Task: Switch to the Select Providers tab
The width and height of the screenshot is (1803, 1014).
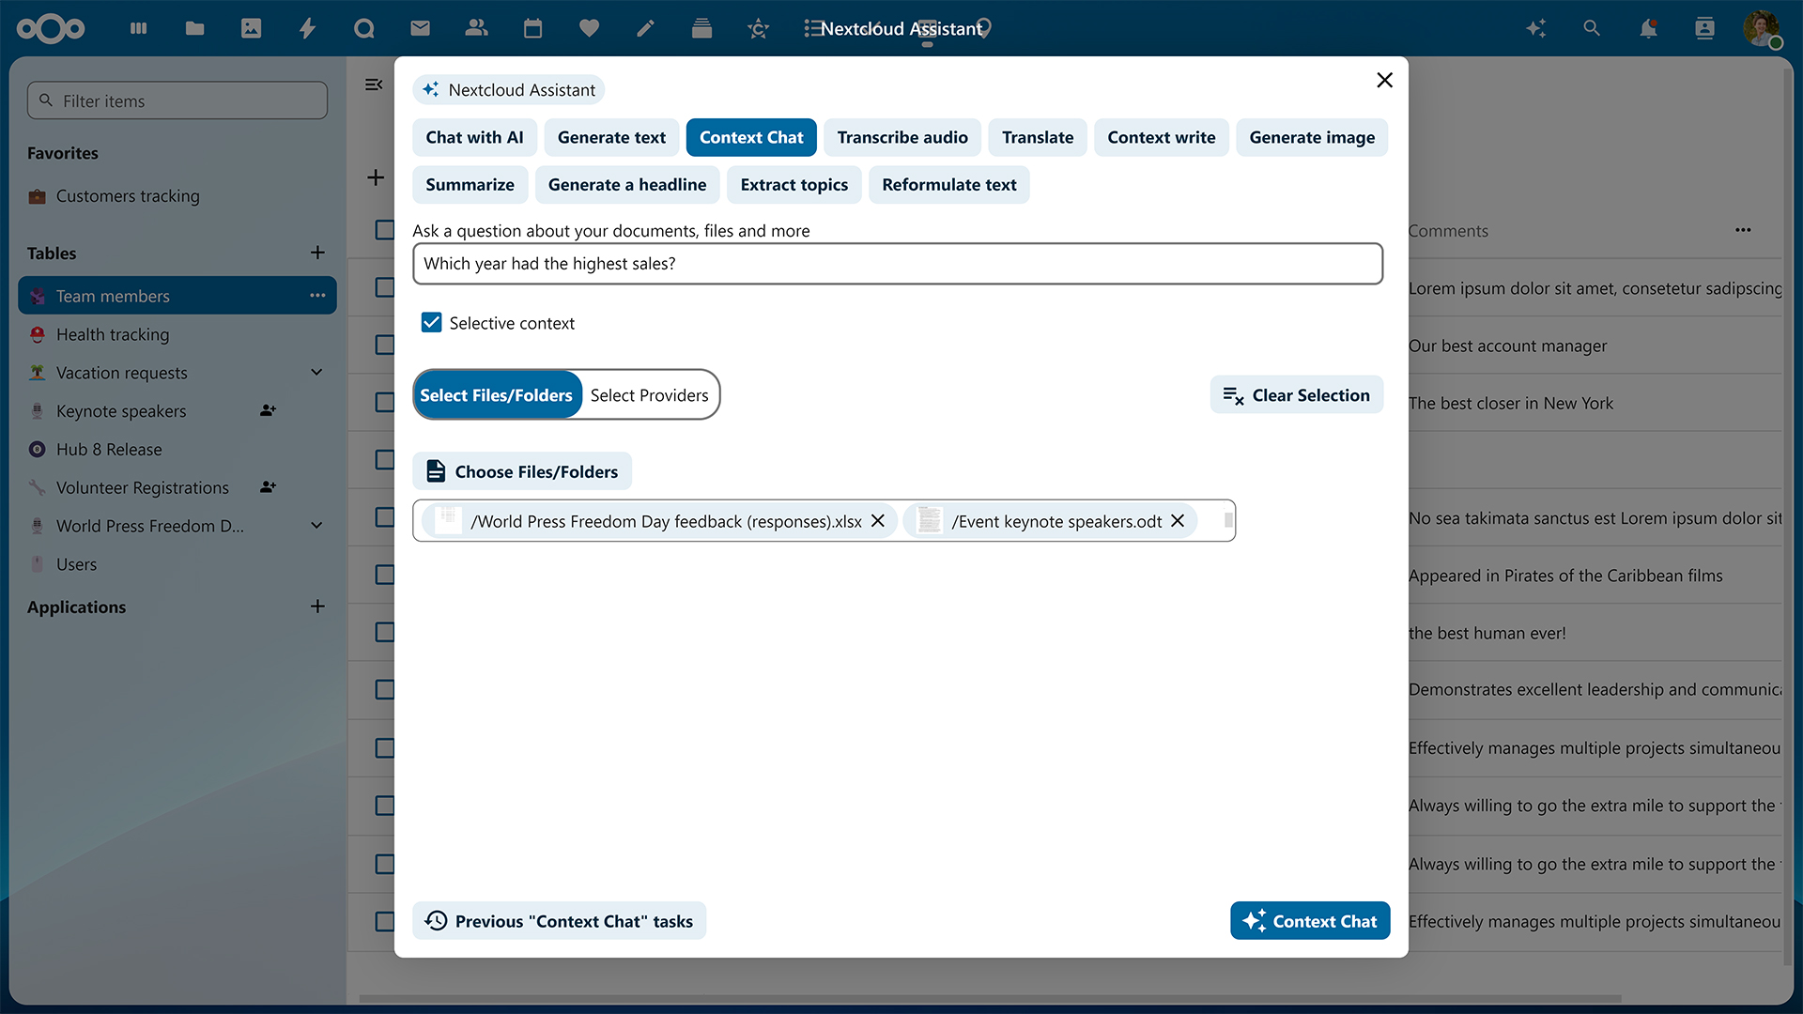Action: pyautogui.click(x=650, y=394)
